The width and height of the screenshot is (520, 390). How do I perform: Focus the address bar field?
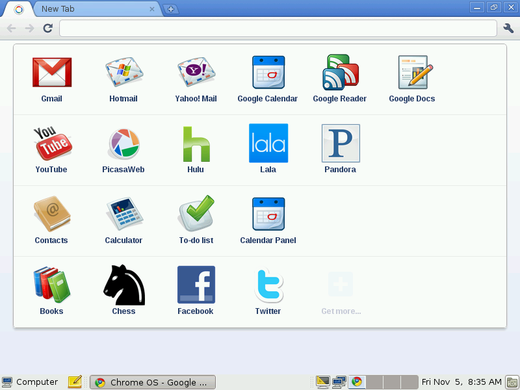click(x=278, y=28)
